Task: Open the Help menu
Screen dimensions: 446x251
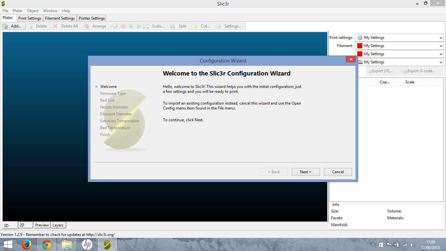Action: [x=66, y=11]
